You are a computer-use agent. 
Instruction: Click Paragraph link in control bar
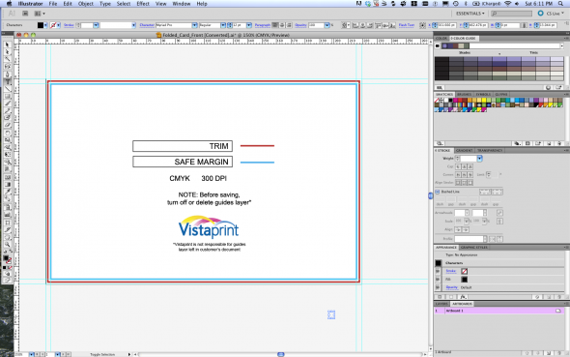coord(263,25)
